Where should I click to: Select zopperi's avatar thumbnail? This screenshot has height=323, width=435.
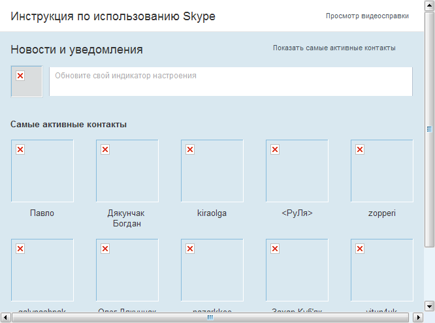381,171
